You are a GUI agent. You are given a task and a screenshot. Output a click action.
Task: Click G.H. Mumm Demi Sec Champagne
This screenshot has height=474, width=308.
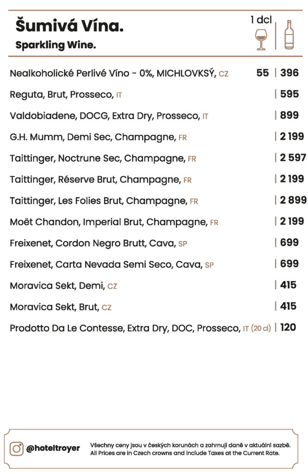98,137
